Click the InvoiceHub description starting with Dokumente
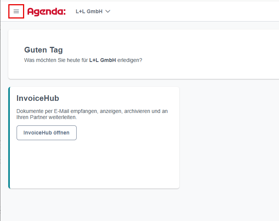Viewport: 279px width, 221px height. coord(92,114)
